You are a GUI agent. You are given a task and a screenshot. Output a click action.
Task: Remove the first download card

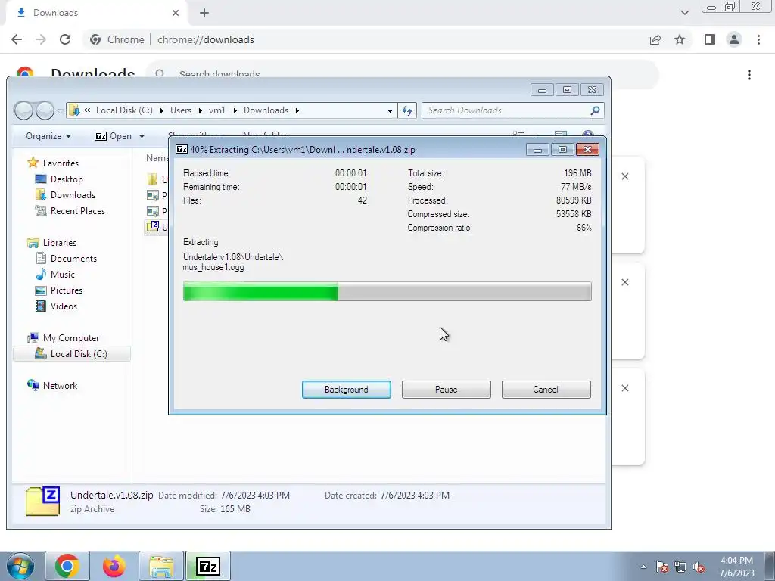click(x=624, y=176)
